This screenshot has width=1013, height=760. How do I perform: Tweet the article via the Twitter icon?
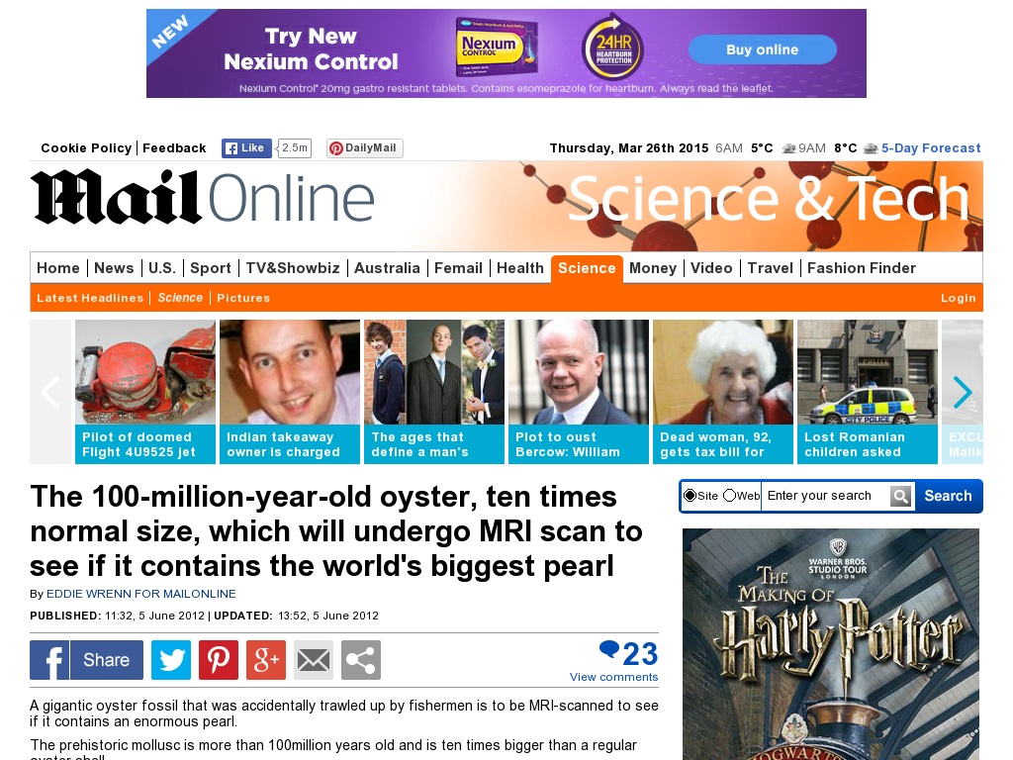tap(171, 660)
